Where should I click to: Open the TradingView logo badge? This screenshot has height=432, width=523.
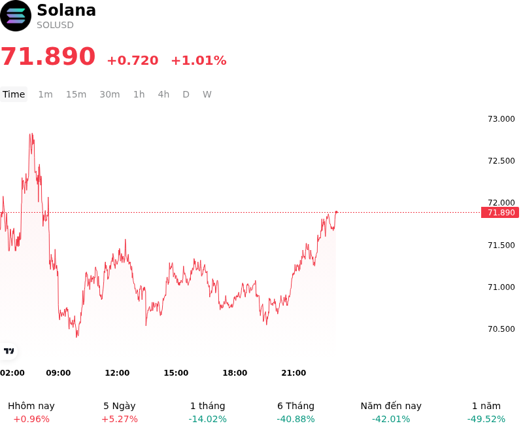(8, 351)
